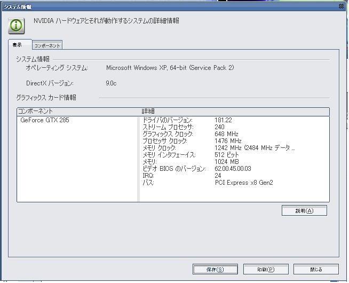Switch to the コンポーネント tab

click(47, 45)
